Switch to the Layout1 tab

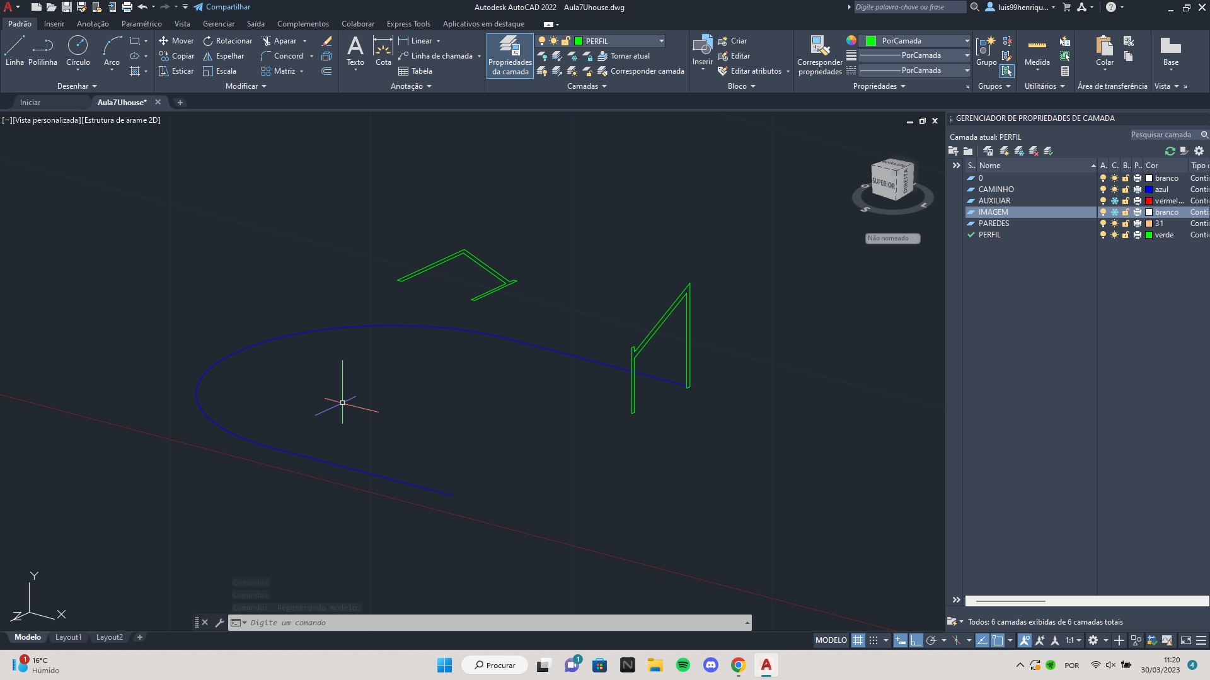coord(68,637)
